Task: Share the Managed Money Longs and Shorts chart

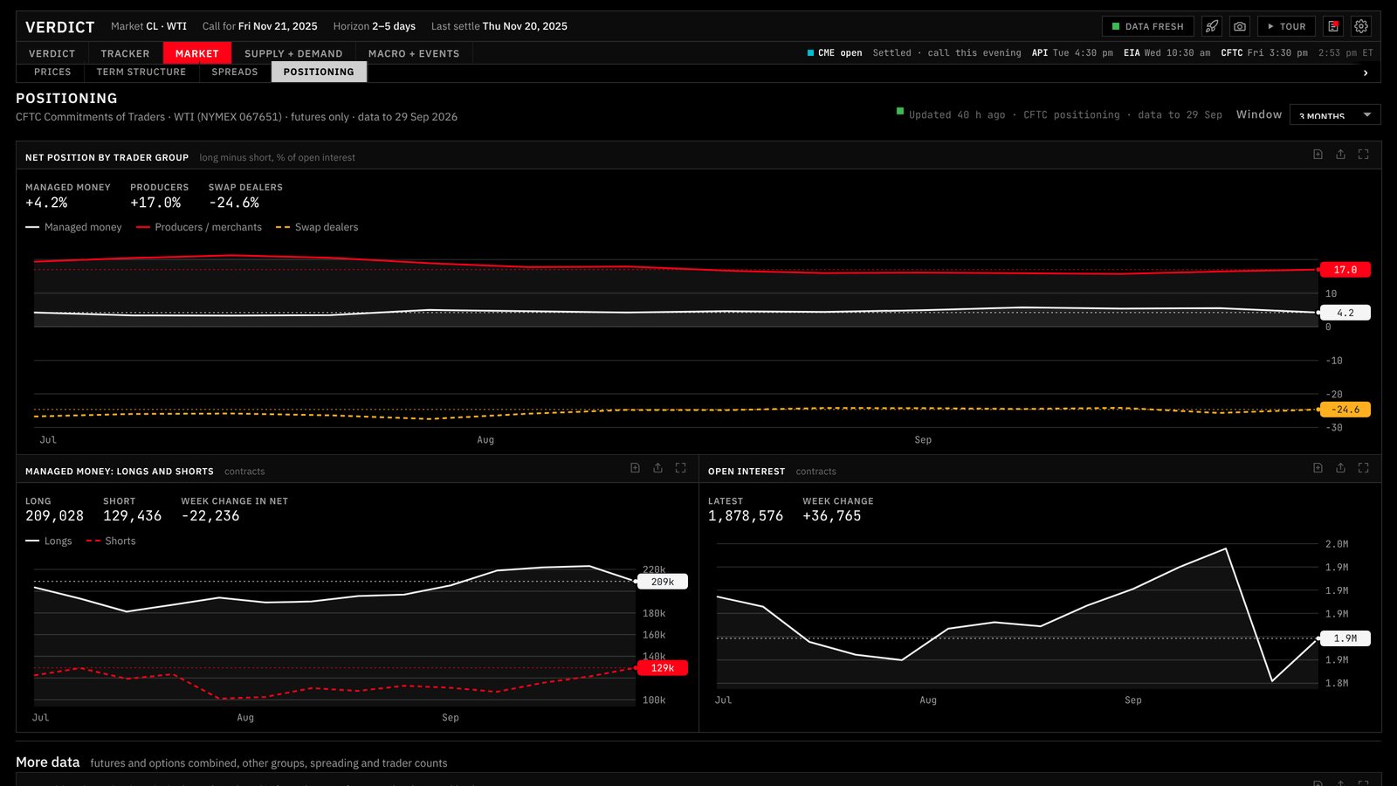Action: coord(658,468)
